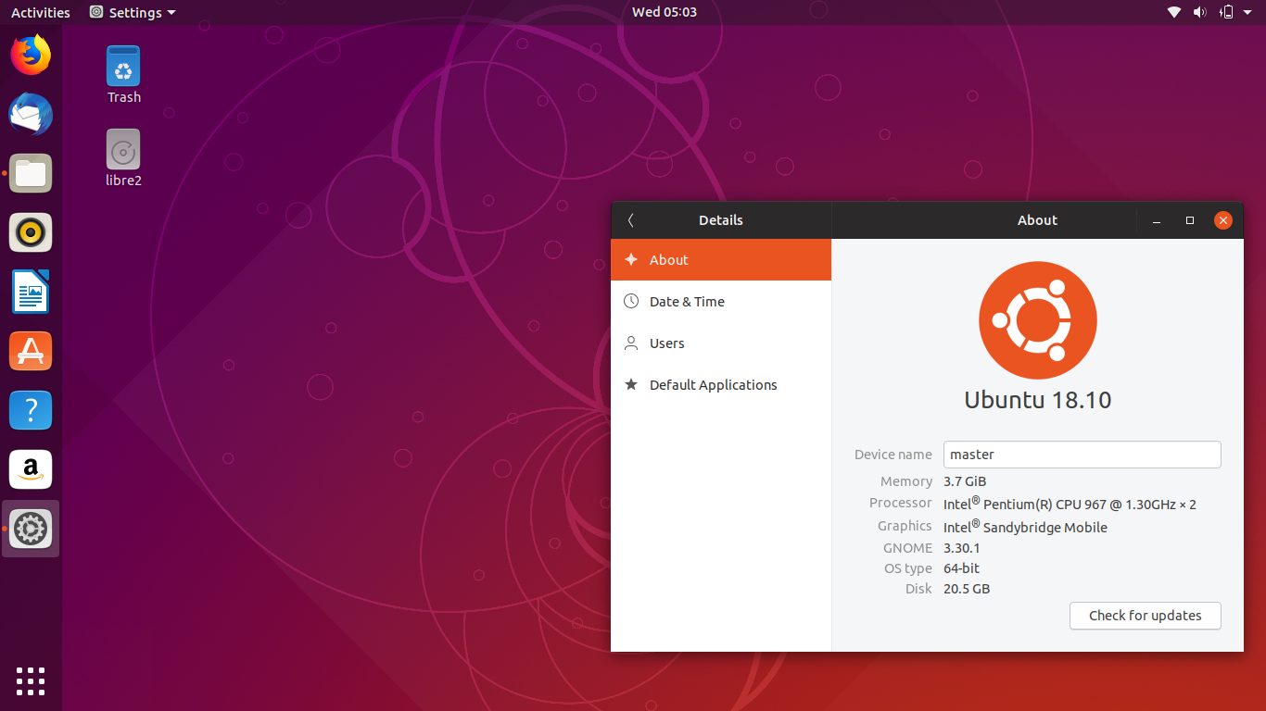The height and width of the screenshot is (711, 1266).
Task: Open LibreOffice Writer from the dock
Action: (x=31, y=292)
